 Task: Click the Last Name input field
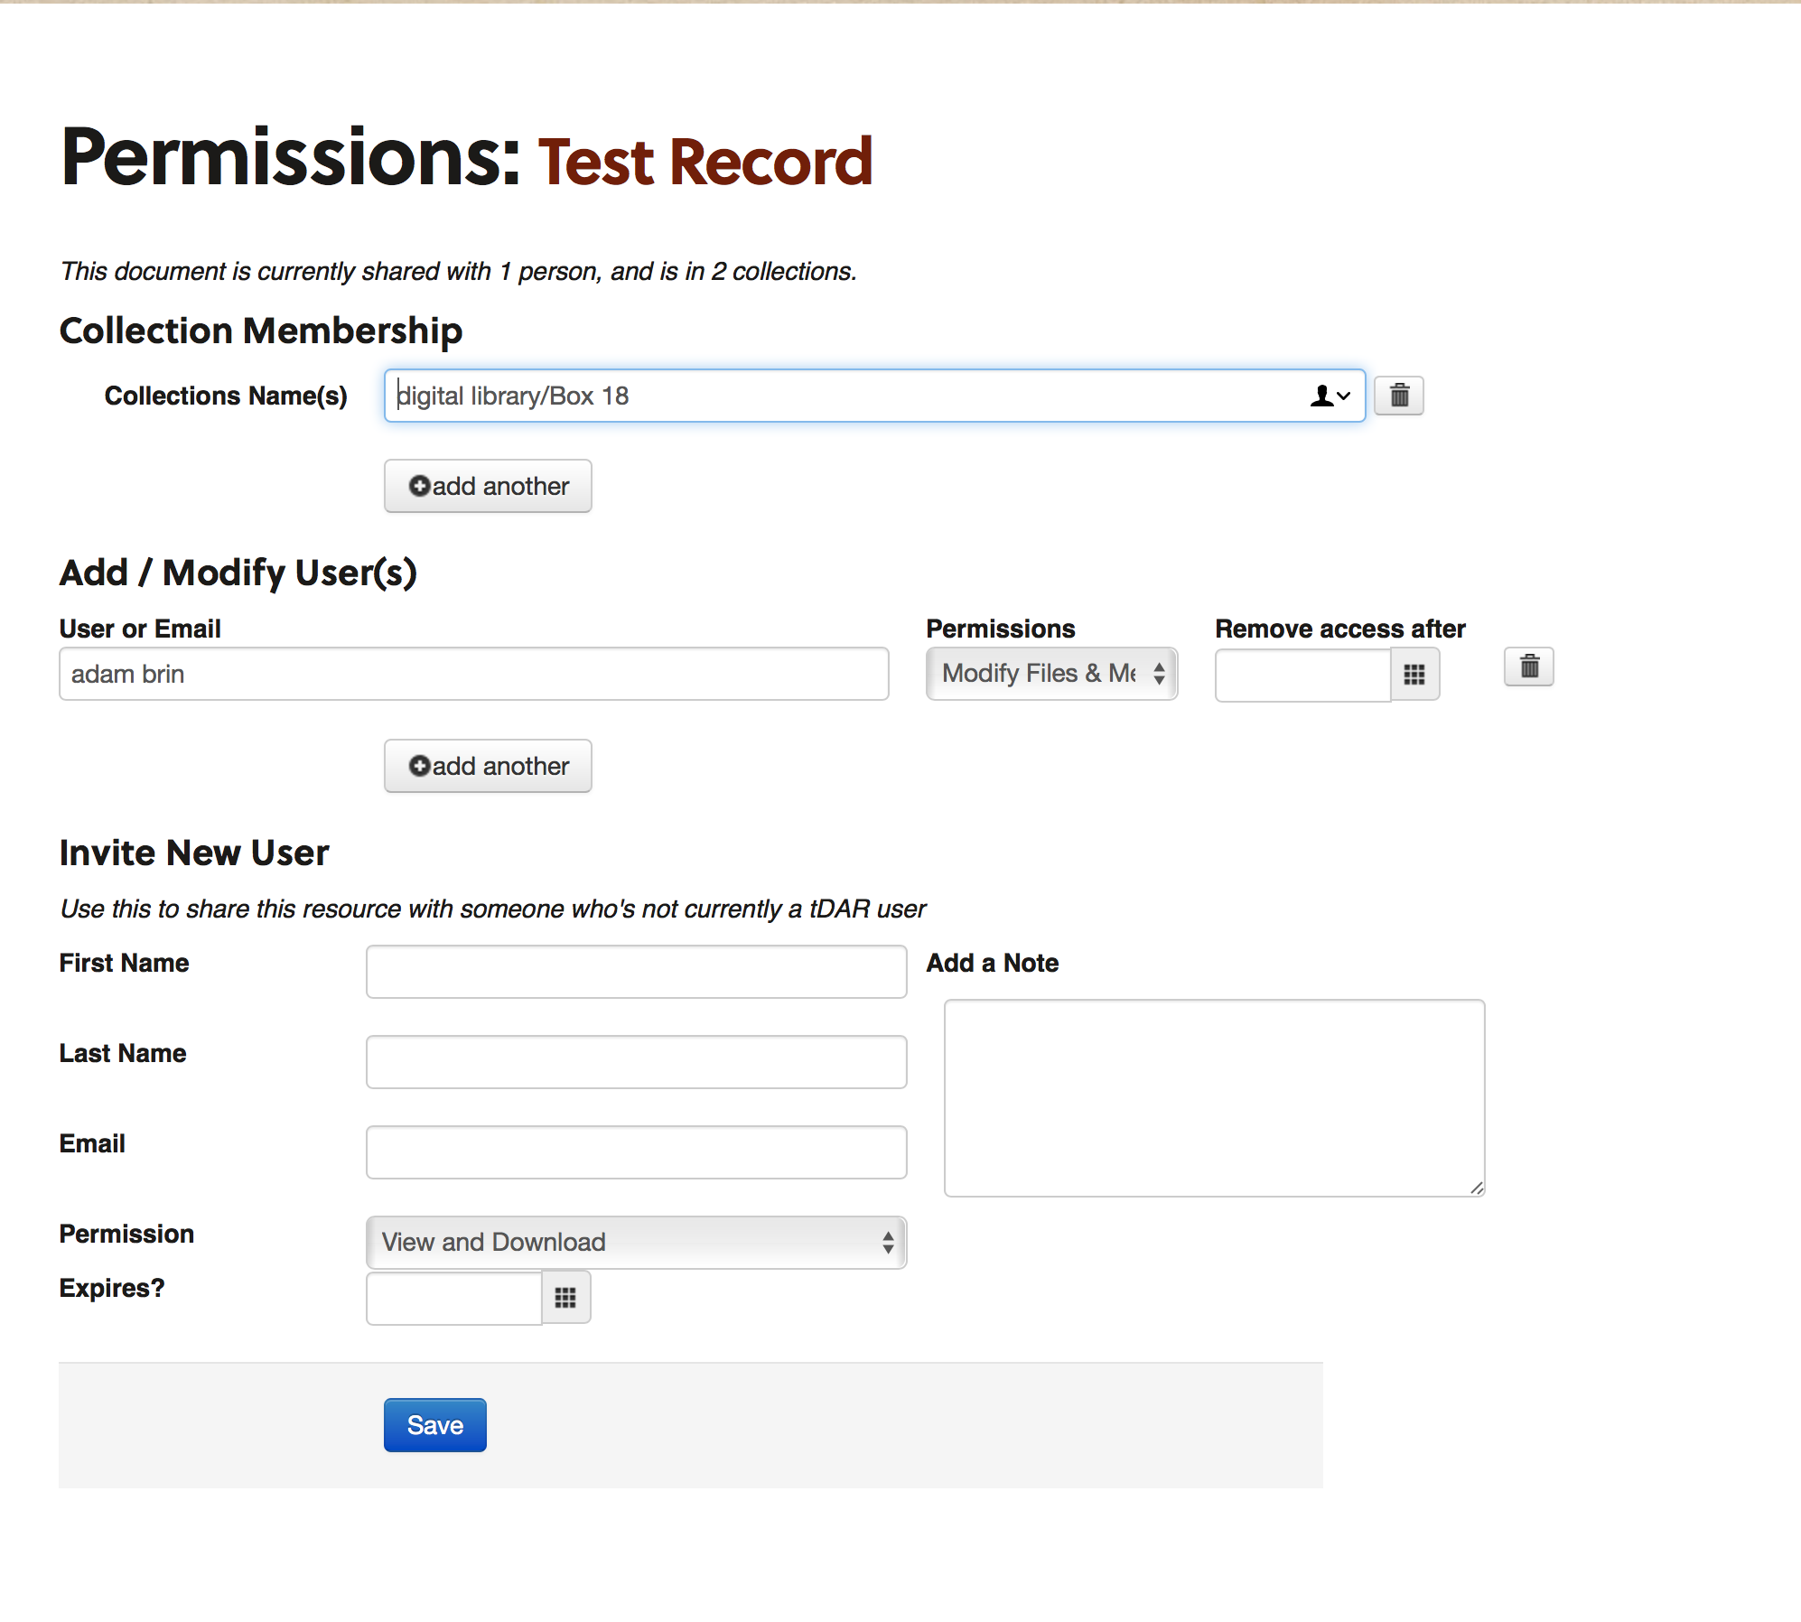(x=637, y=1062)
